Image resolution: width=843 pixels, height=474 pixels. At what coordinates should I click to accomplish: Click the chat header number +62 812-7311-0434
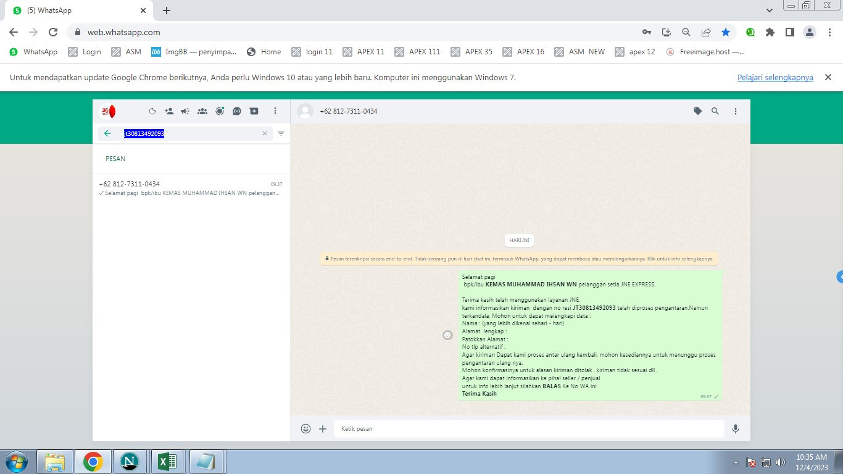[x=349, y=111]
